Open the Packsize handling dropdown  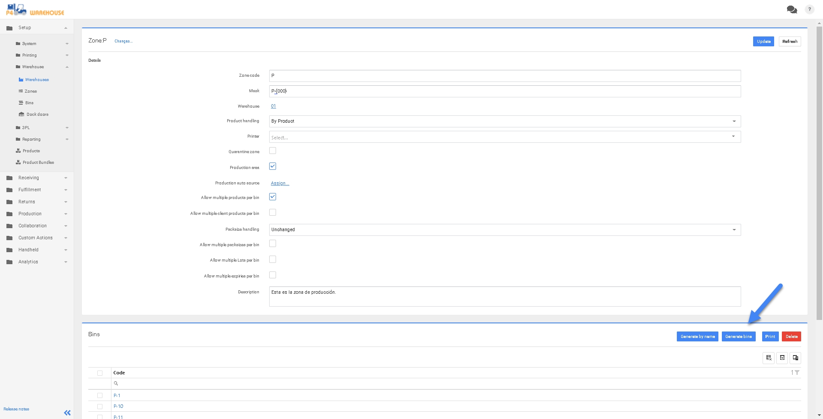click(505, 230)
